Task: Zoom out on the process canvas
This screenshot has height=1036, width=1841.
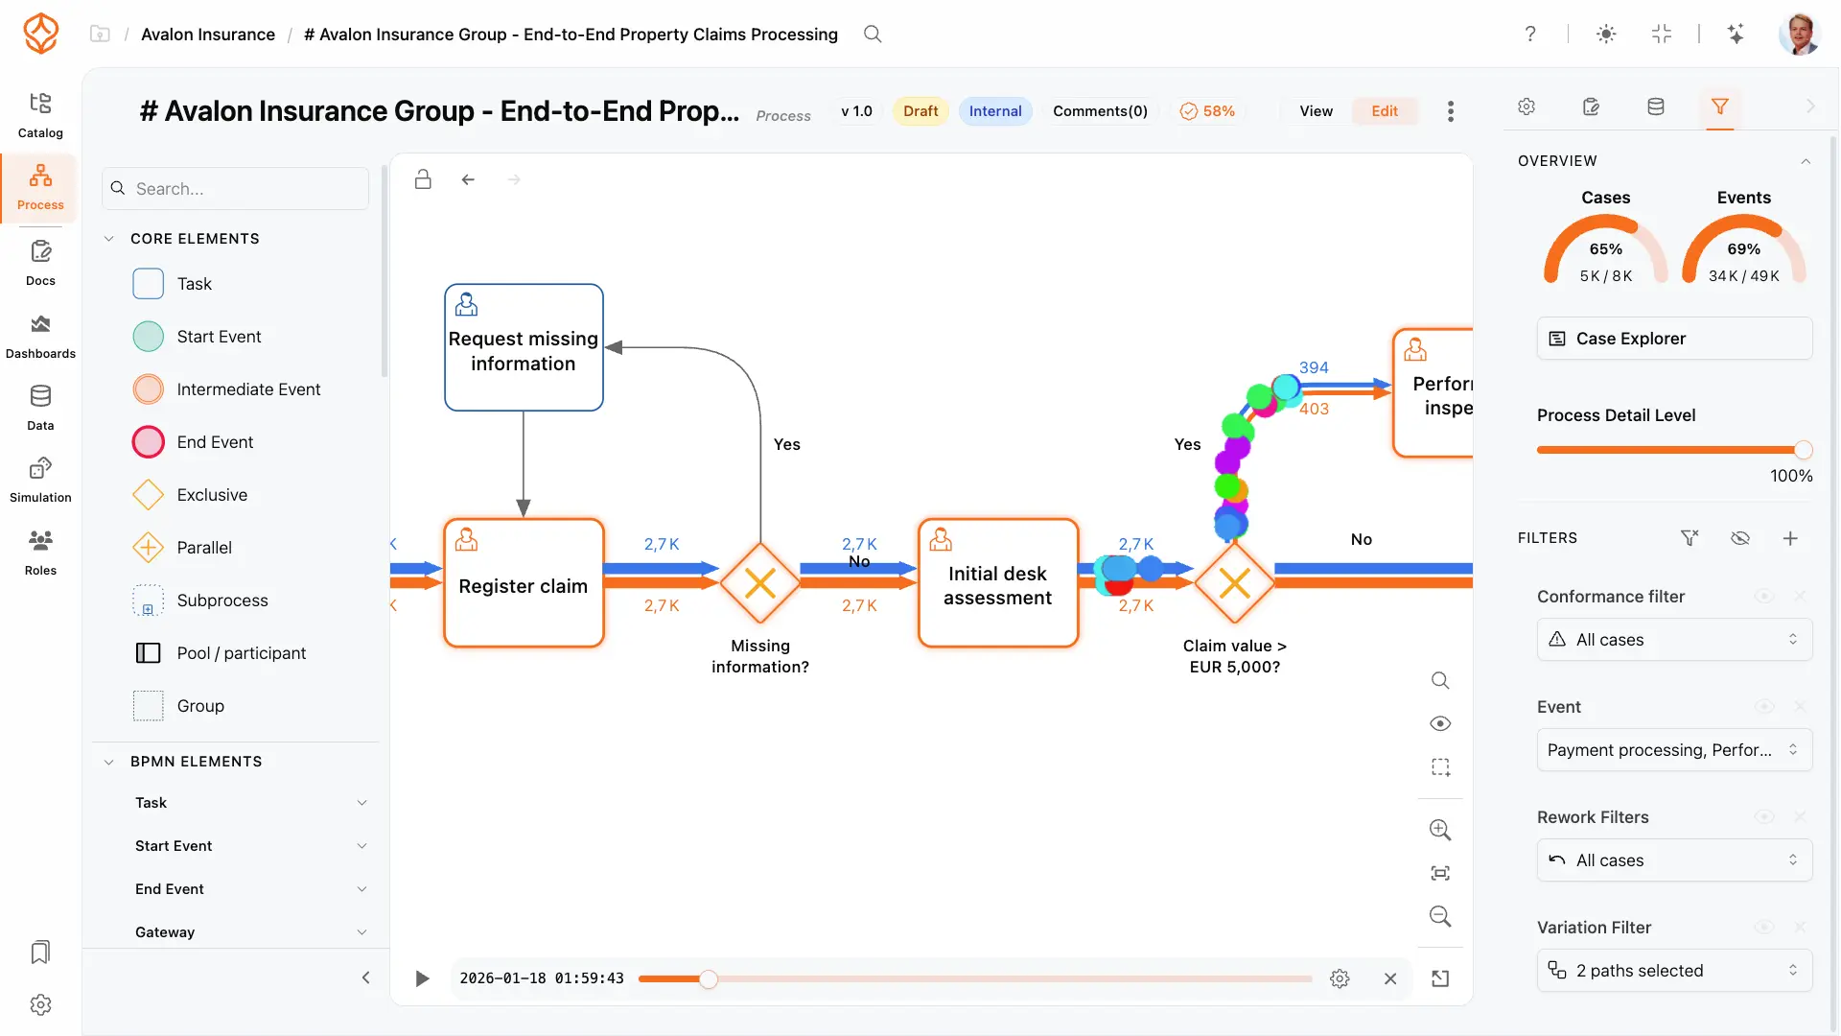Action: [1440, 916]
